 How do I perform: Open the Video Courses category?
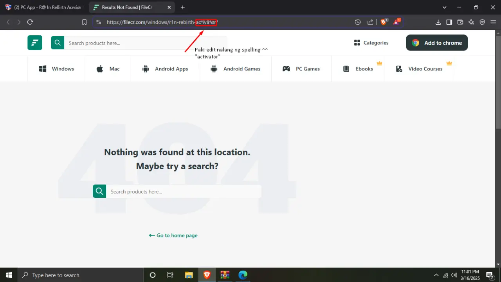pyautogui.click(x=419, y=69)
